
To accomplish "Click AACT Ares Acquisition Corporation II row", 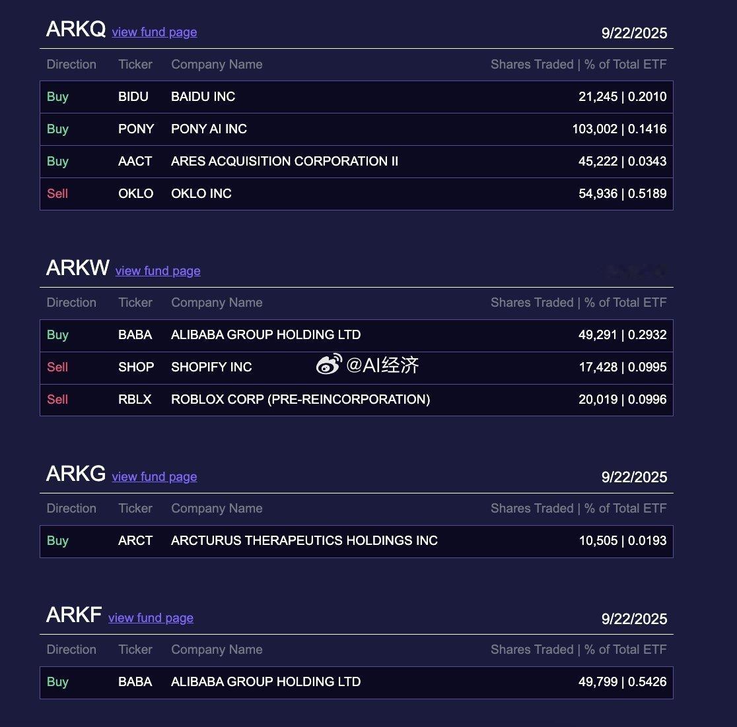I will (356, 162).
